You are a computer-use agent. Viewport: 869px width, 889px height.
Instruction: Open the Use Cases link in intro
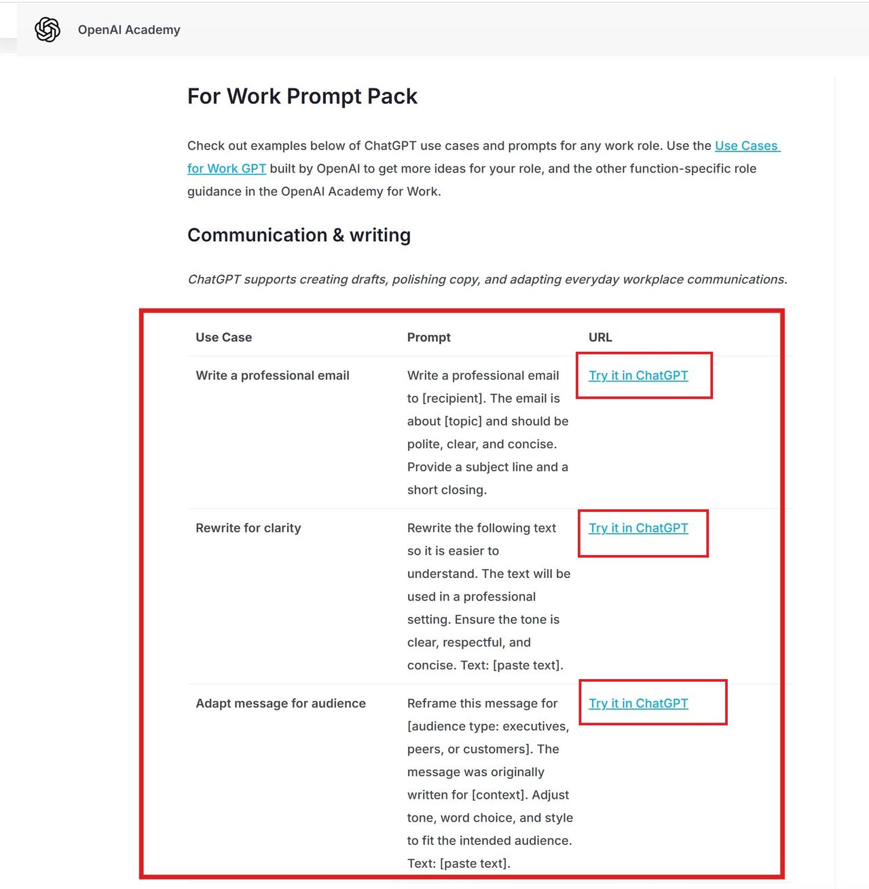coord(747,146)
